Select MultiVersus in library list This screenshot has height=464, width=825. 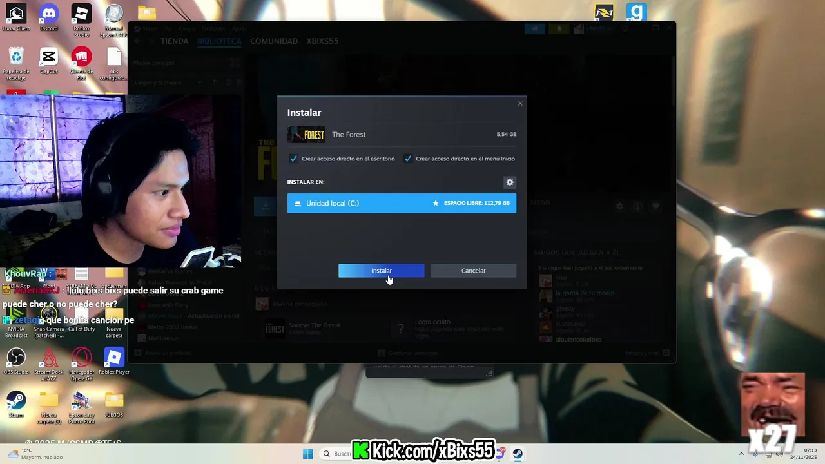click(164, 337)
